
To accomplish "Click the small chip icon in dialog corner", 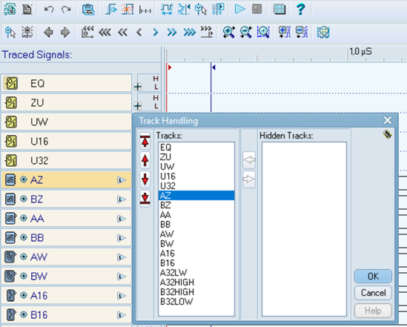I will click(387, 134).
